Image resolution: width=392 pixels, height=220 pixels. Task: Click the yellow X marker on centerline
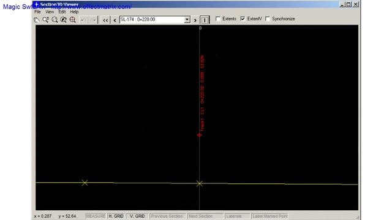click(199, 183)
